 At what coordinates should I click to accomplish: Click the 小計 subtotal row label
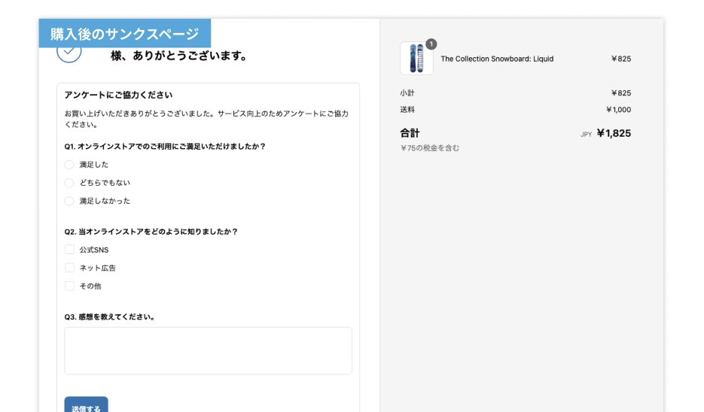407,93
